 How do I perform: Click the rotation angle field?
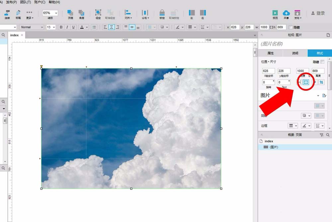coord(269,82)
